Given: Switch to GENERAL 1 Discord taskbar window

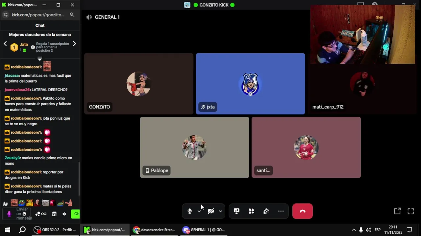Looking at the screenshot, I should click(x=204, y=230).
